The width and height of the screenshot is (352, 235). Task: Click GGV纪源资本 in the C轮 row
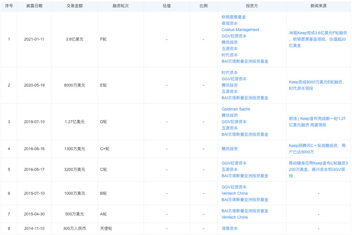click(x=234, y=163)
